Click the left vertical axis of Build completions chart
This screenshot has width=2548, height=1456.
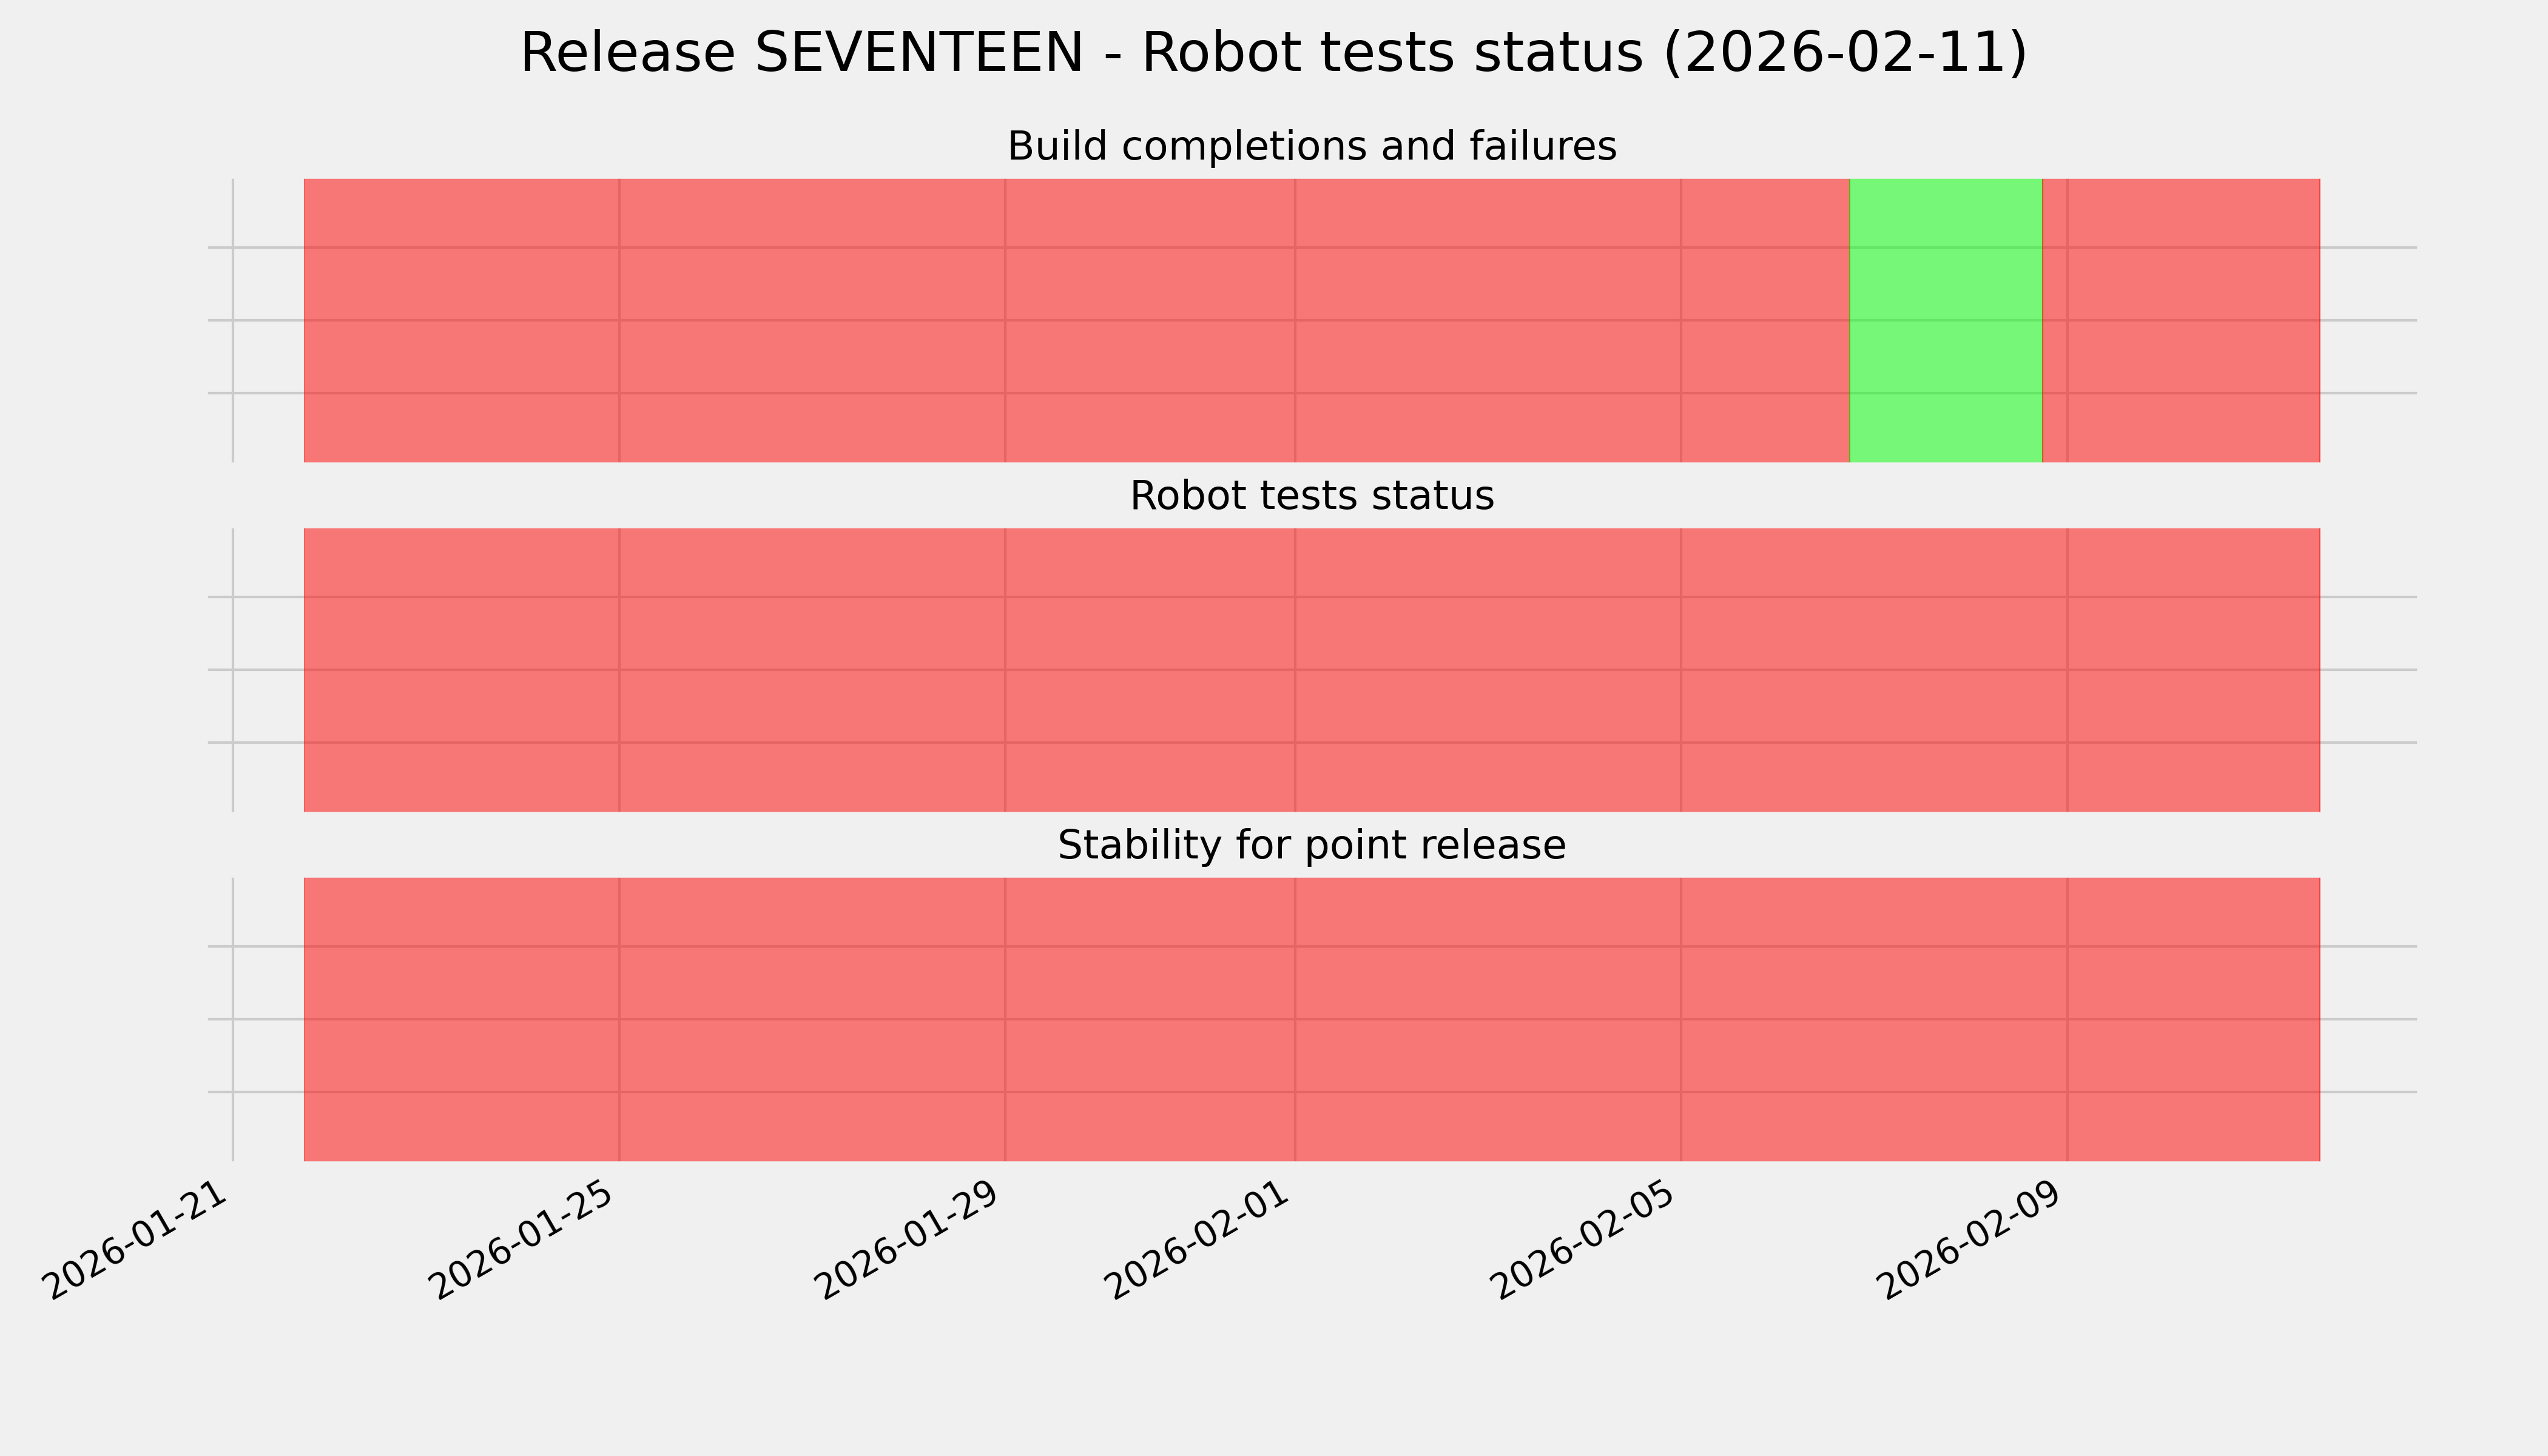pos(233,320)
